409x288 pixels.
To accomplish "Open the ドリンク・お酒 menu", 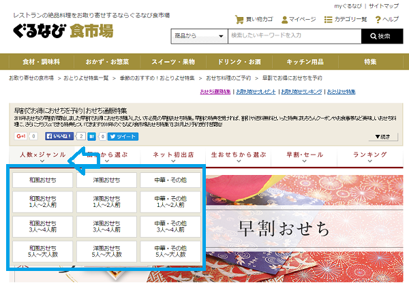I will [239, 62].
